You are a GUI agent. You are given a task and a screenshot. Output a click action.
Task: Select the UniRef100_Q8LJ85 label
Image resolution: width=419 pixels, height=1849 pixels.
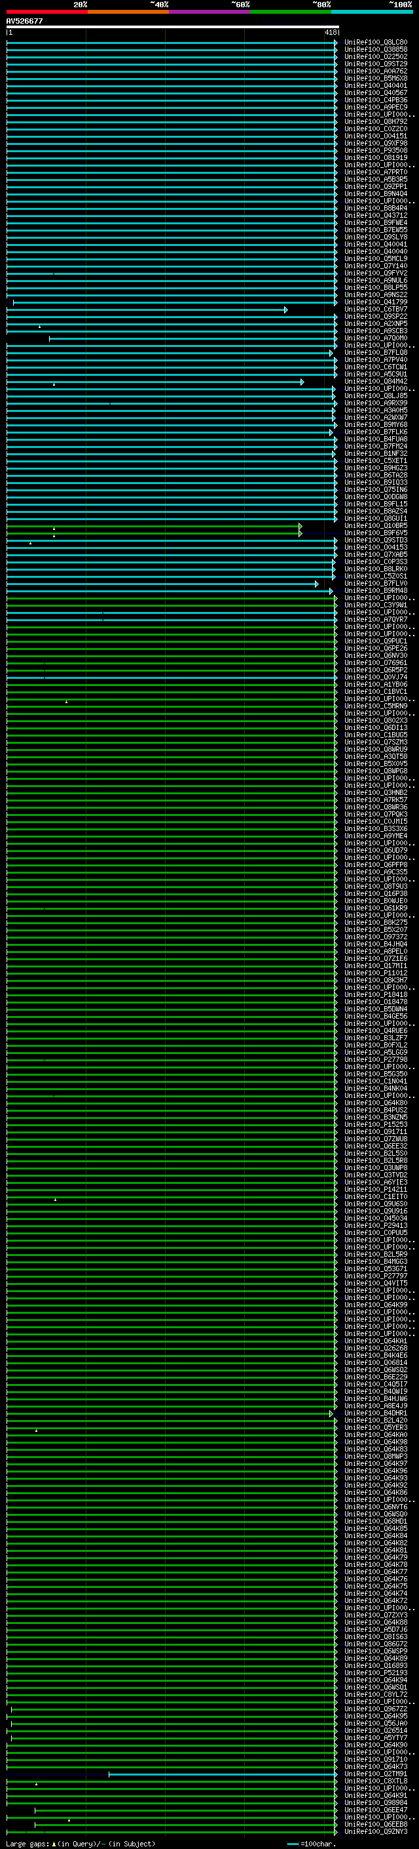(x=375, y=396)
